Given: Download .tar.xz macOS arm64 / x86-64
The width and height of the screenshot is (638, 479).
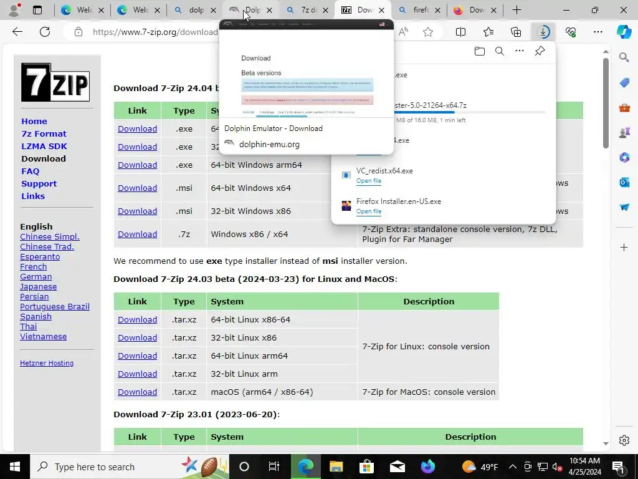Looking at the screenshot, I should click(138, 392).
